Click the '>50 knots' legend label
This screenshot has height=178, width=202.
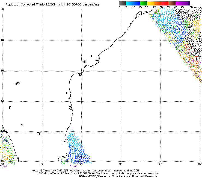click(x=194, y=7)
